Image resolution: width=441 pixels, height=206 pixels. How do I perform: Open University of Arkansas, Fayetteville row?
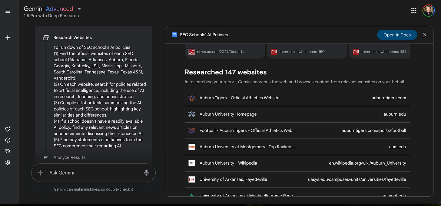pos(297,179)
